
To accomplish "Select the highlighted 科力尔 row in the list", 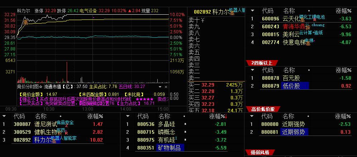I will click(53, 140).
